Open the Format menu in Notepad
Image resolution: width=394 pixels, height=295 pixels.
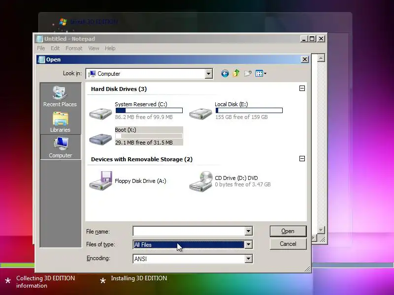pos(74,48)
